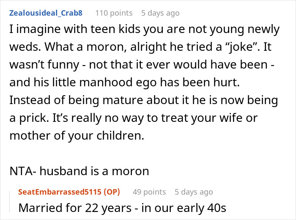Click the line beginning "wasn't funny - not that"
296x220 pixels.
tap(142, 65)
